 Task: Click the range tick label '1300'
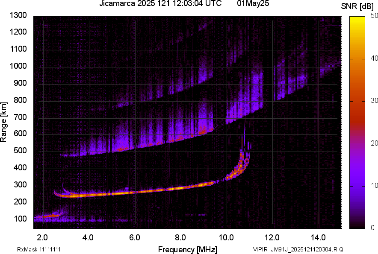point(18,15)
